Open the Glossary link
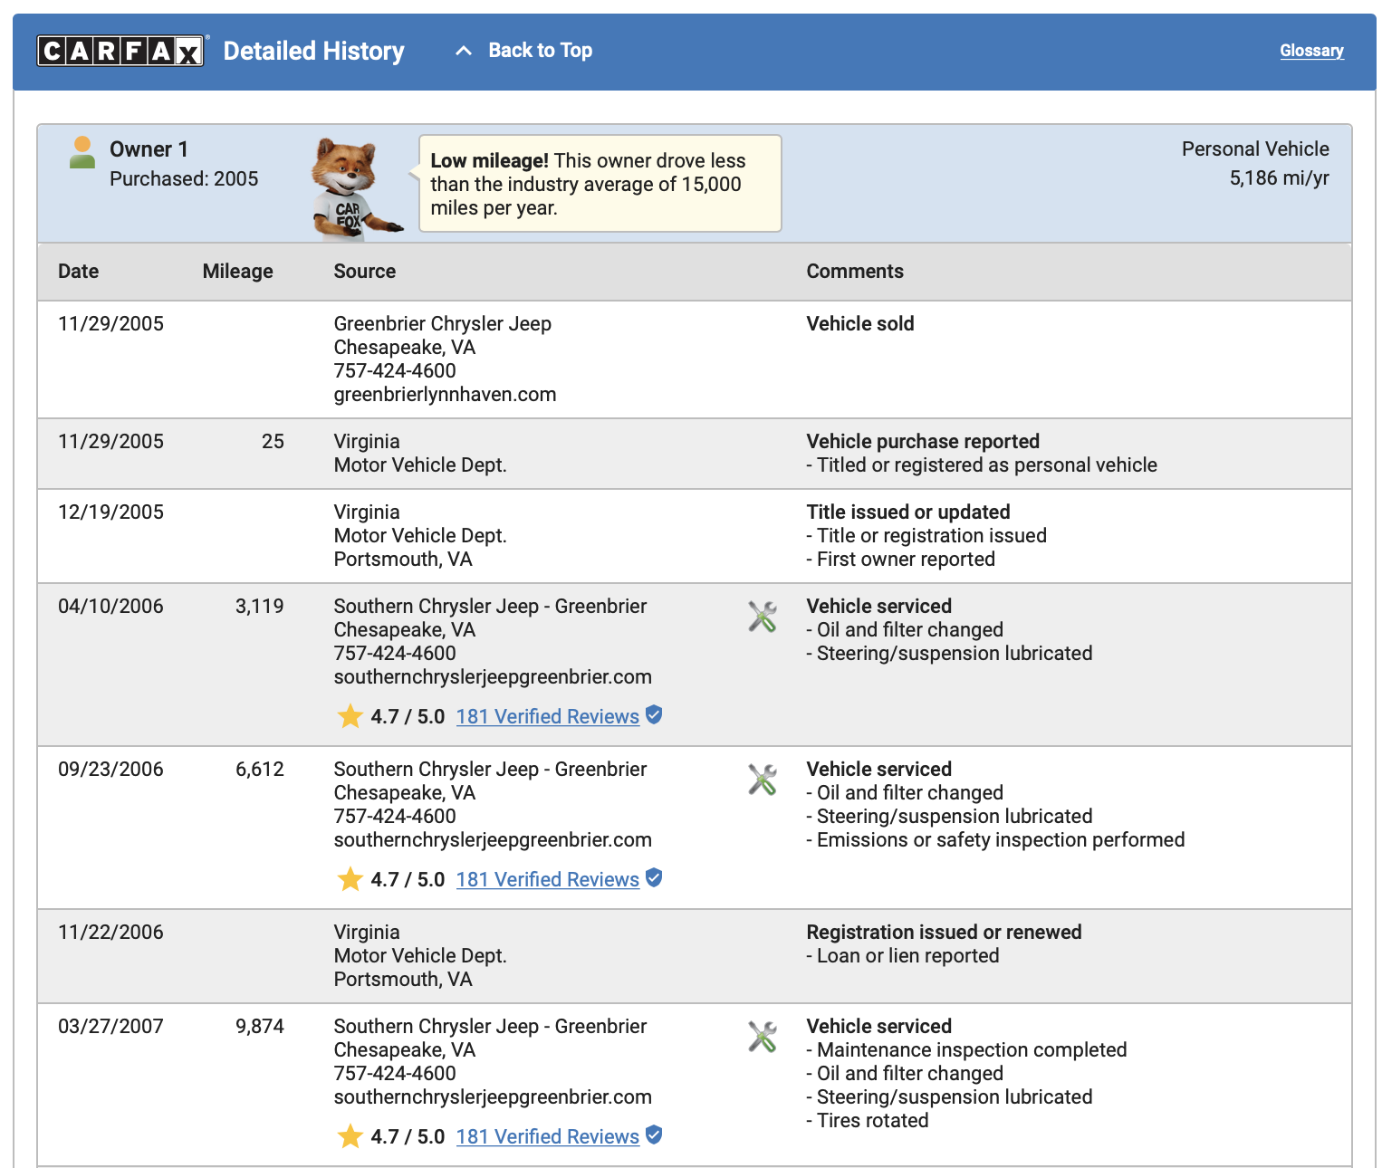The height and width of the screenshot is (1168, 1382). 1311,51
